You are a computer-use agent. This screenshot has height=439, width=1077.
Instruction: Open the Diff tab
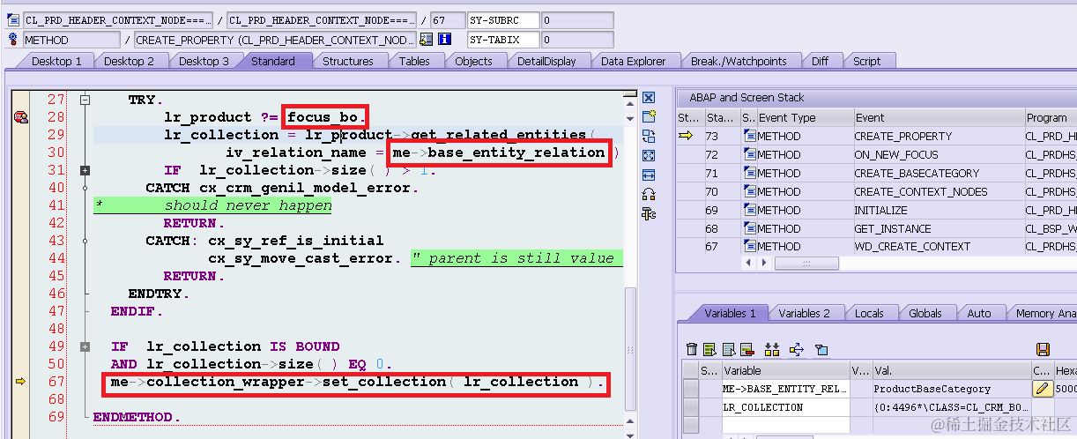[x=820, y=61]
